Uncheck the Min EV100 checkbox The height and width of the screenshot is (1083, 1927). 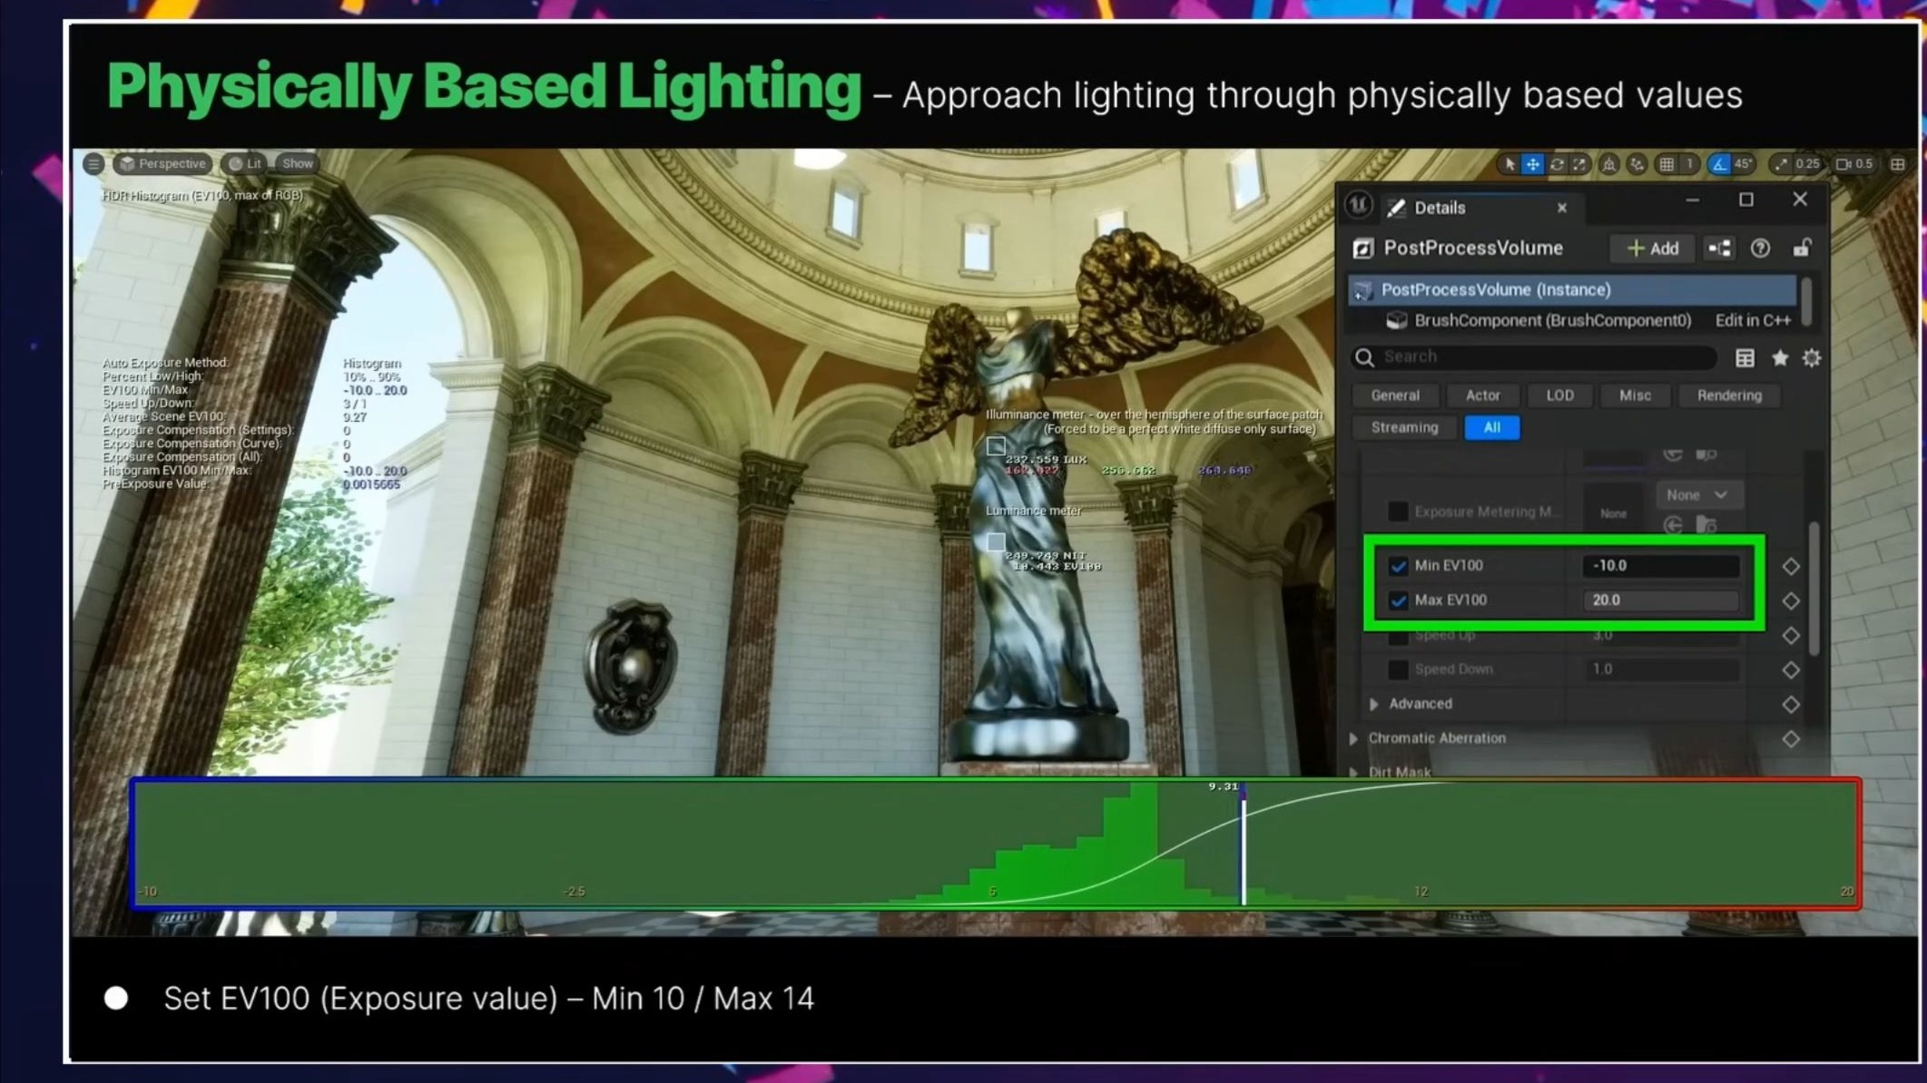1398,566
